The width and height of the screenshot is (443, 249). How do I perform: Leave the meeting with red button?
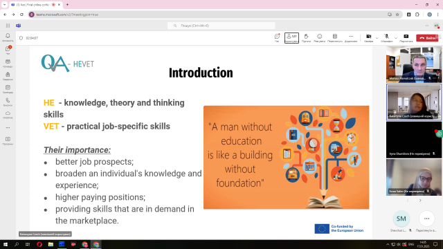coord(427,38)
